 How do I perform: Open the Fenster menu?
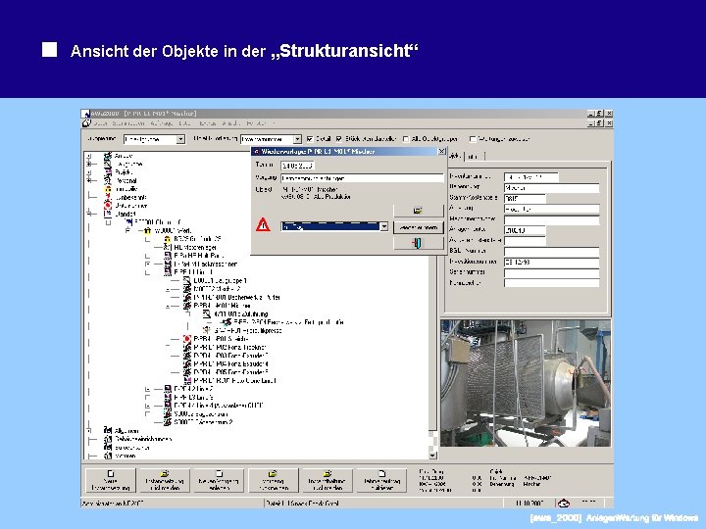[258, 122]
